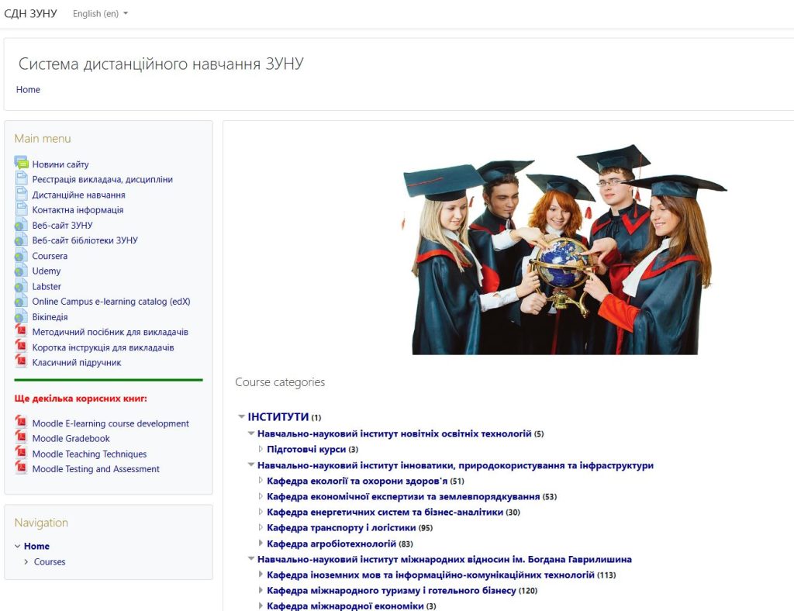The height and width of the screenshot is (611, 794).
Task: Expand Кафедра транспорту і логістики arrow
Action: click(261, 528)
